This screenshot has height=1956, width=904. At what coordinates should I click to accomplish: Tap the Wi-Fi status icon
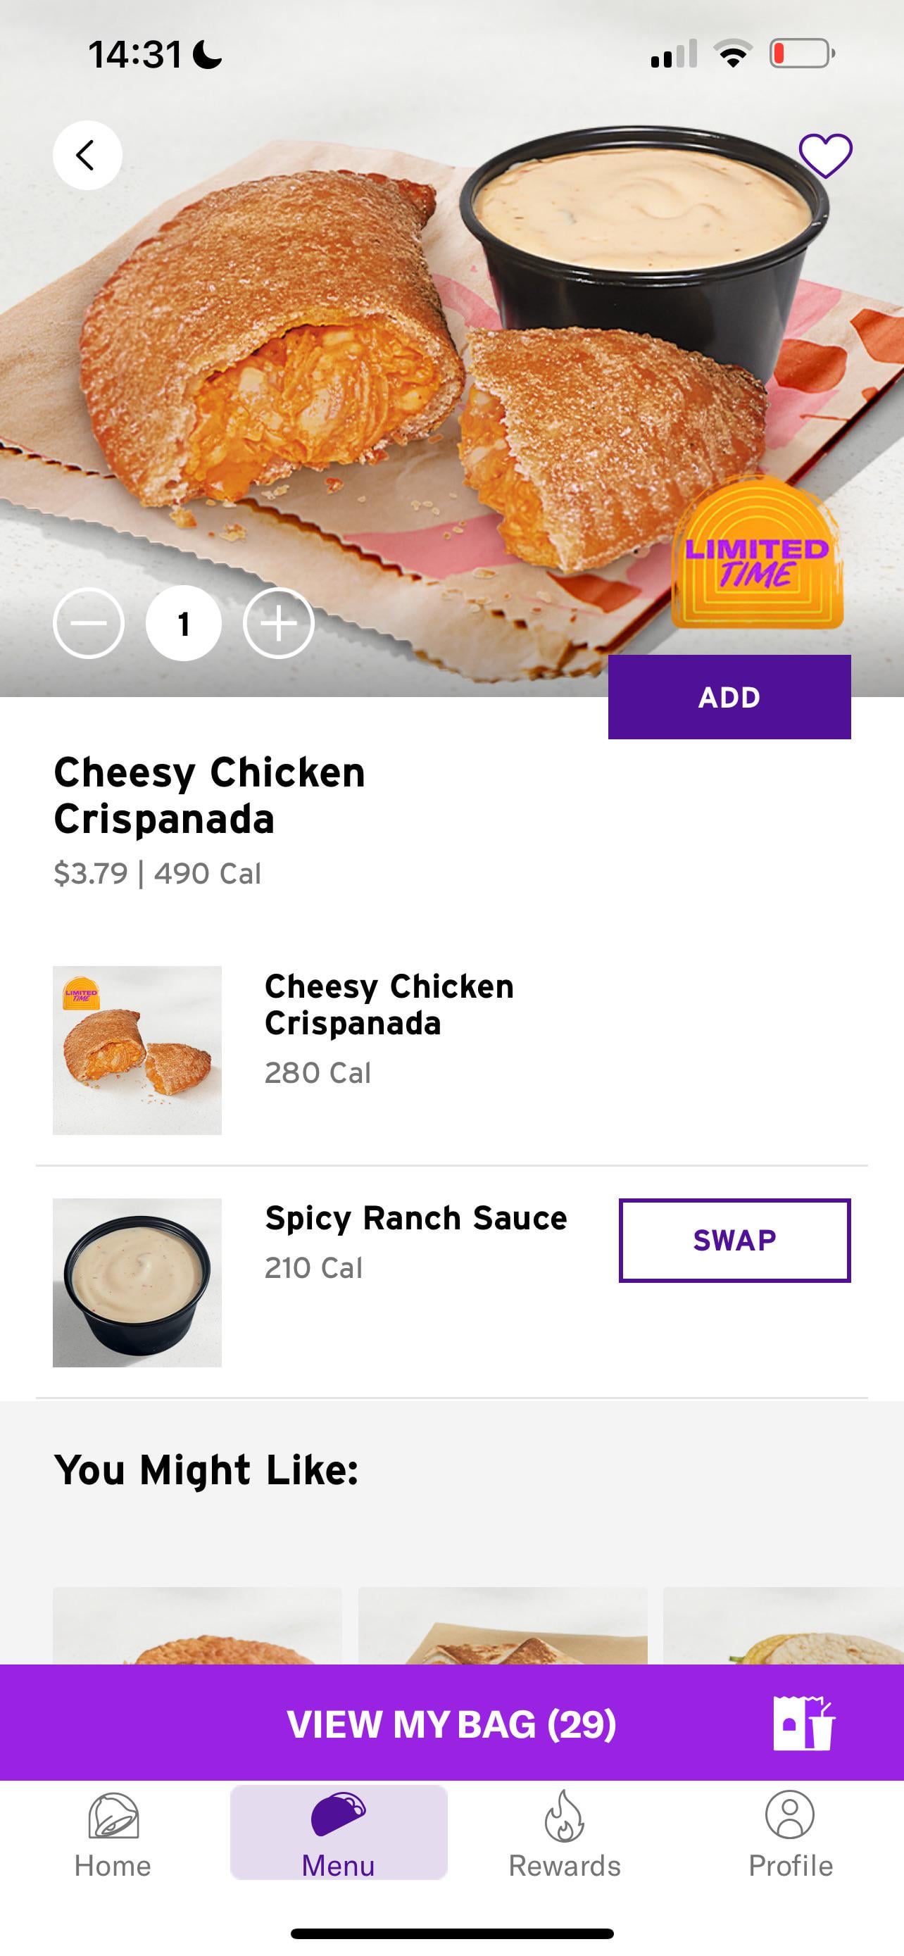732,54
